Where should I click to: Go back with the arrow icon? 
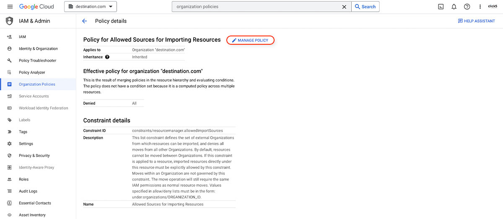point(85,21)
